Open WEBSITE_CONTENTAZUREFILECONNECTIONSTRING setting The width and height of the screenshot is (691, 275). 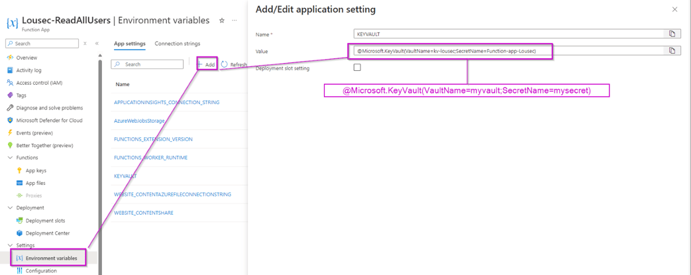(x=172, y=194)
